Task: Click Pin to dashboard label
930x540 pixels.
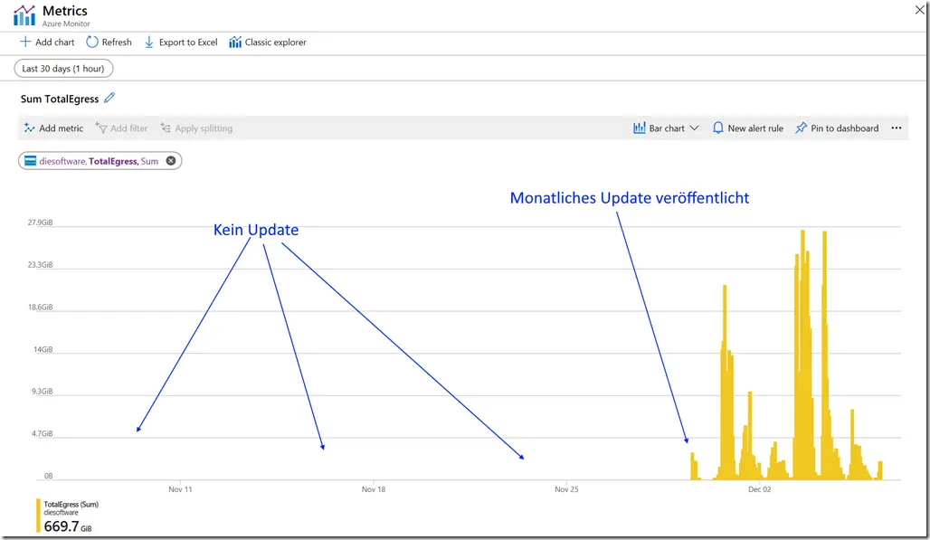Action: tap(845, 128)
